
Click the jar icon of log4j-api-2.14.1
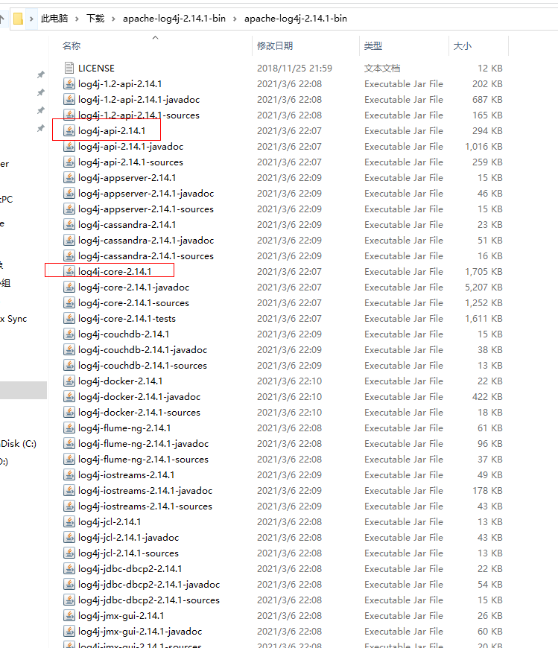tap(69, 130)
